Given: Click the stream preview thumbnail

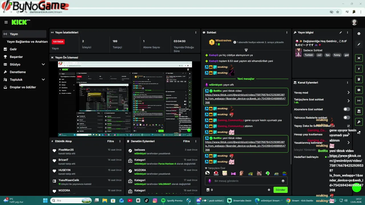Looking at the screenshot, I should pos(125,99).
